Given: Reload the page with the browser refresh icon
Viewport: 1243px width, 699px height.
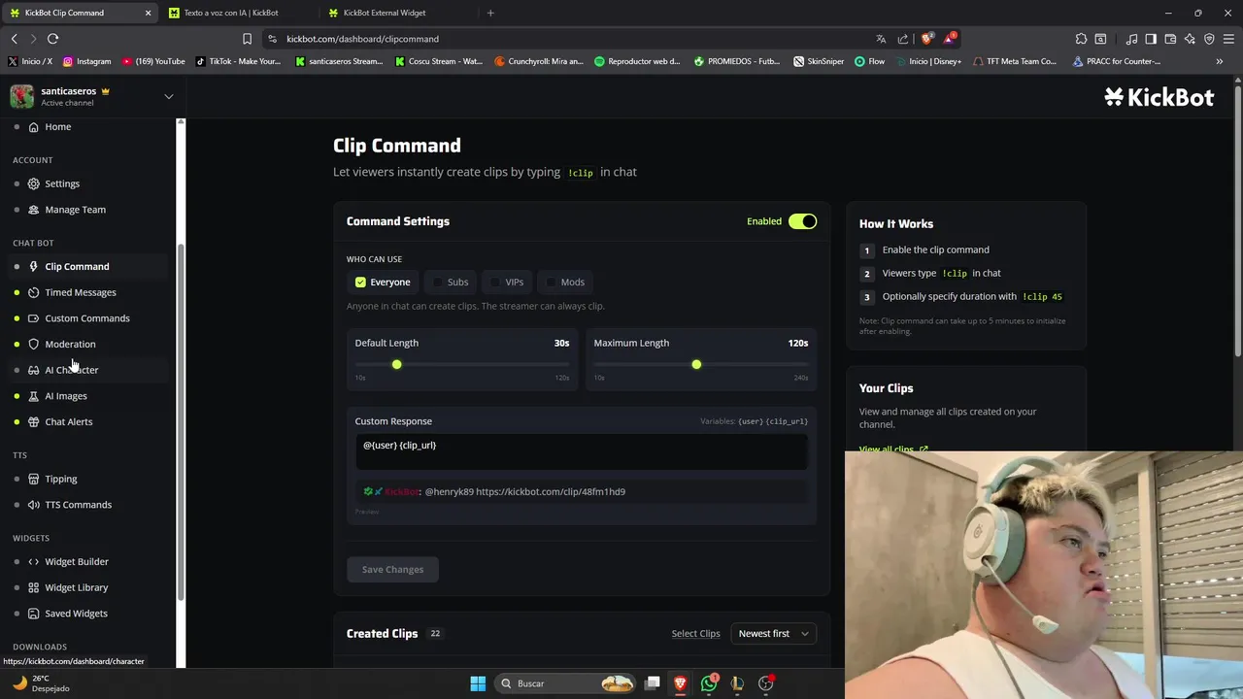Looking at the screenshot, I should pyautogui.click(x=53, y=39).
